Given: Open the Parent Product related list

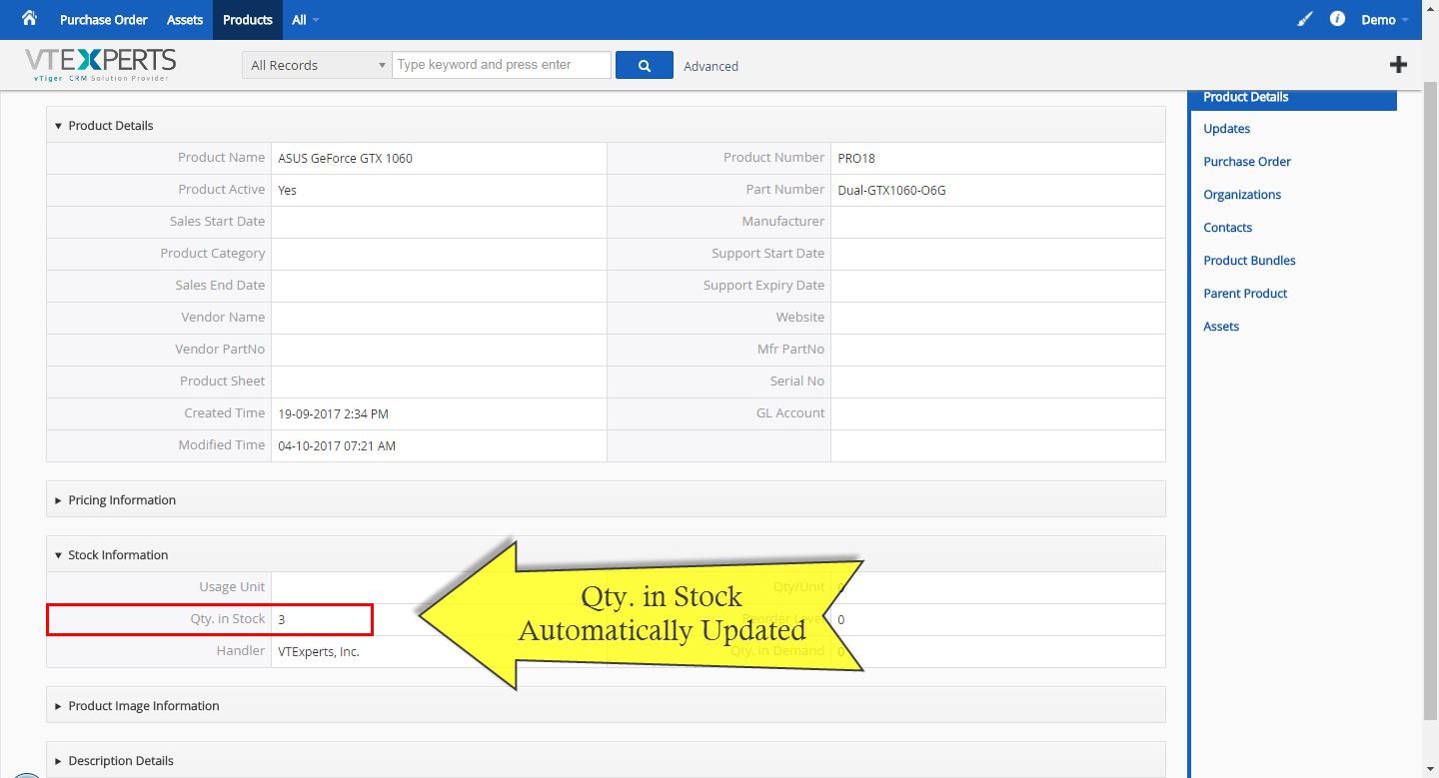Looking at the screenshot, I should point(1245,294).
